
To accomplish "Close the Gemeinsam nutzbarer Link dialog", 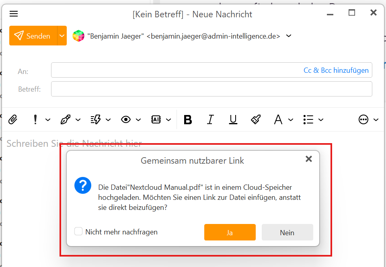I will pos(309,159).
